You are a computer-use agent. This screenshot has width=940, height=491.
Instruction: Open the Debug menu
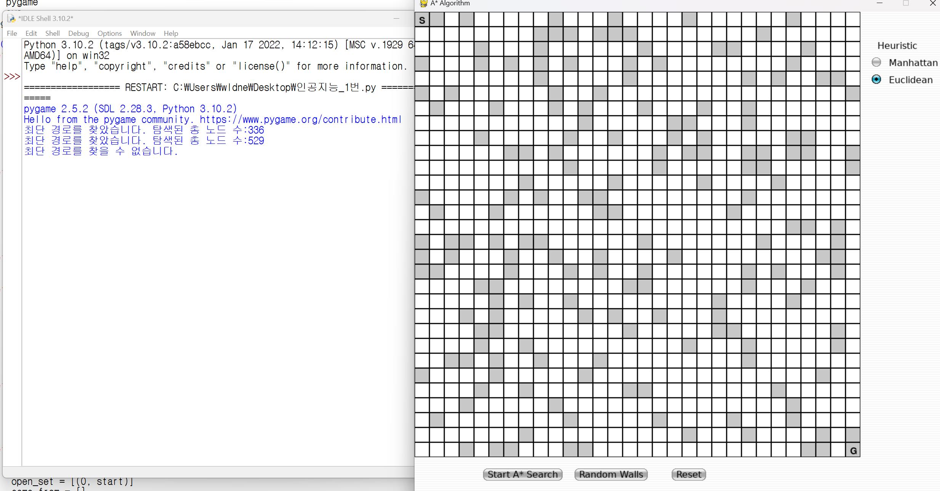[78, 33]
